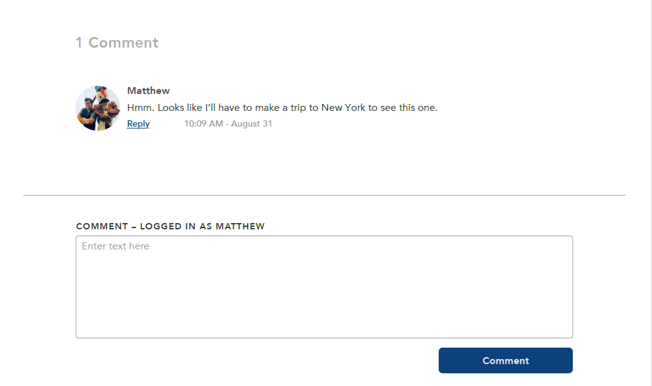Open Matthew's circular avatar photo

[98, 108]
